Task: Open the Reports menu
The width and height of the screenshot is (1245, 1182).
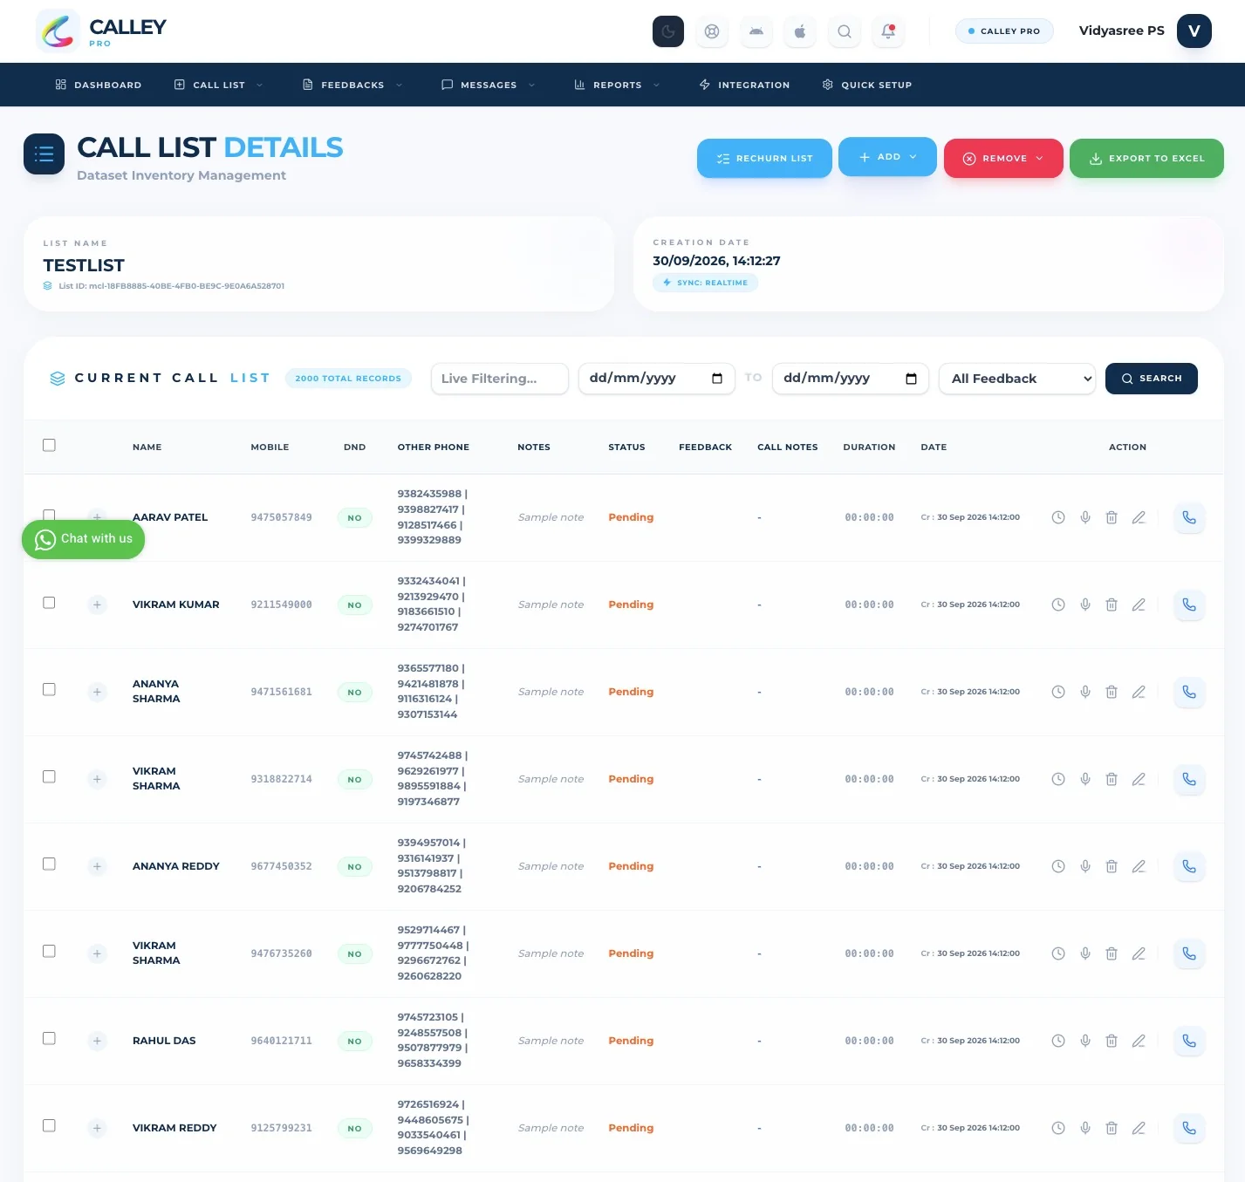Action: click(x=617, y=85)
